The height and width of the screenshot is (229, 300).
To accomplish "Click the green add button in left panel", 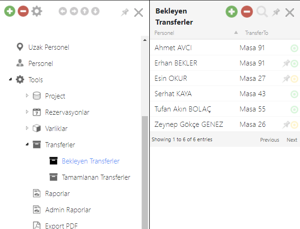I will (x=10, y=12).
